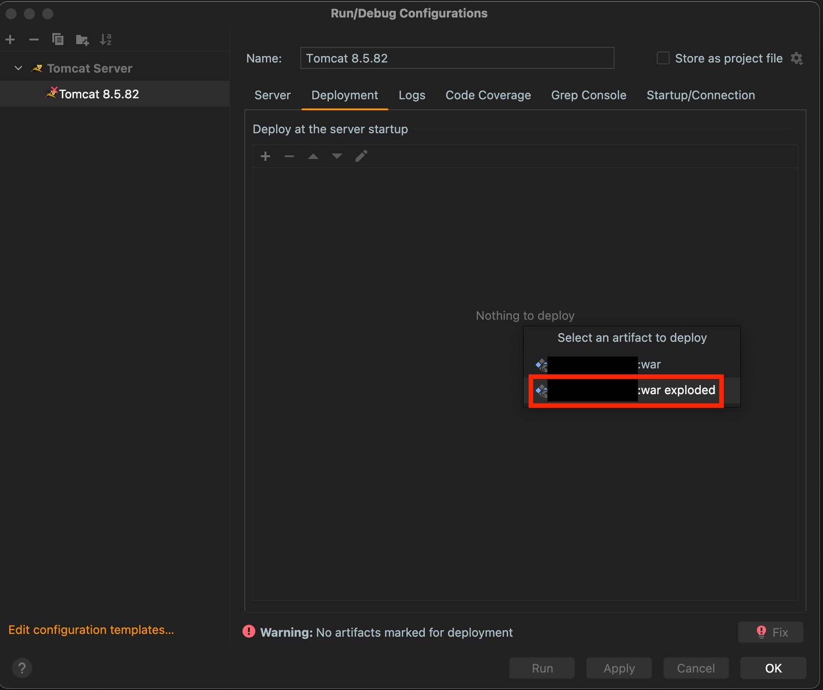The height and width of the screenshot is (690, 823).
Task: Select the Tomcat 8.5.82 configuration
Action: click(99, 94)
